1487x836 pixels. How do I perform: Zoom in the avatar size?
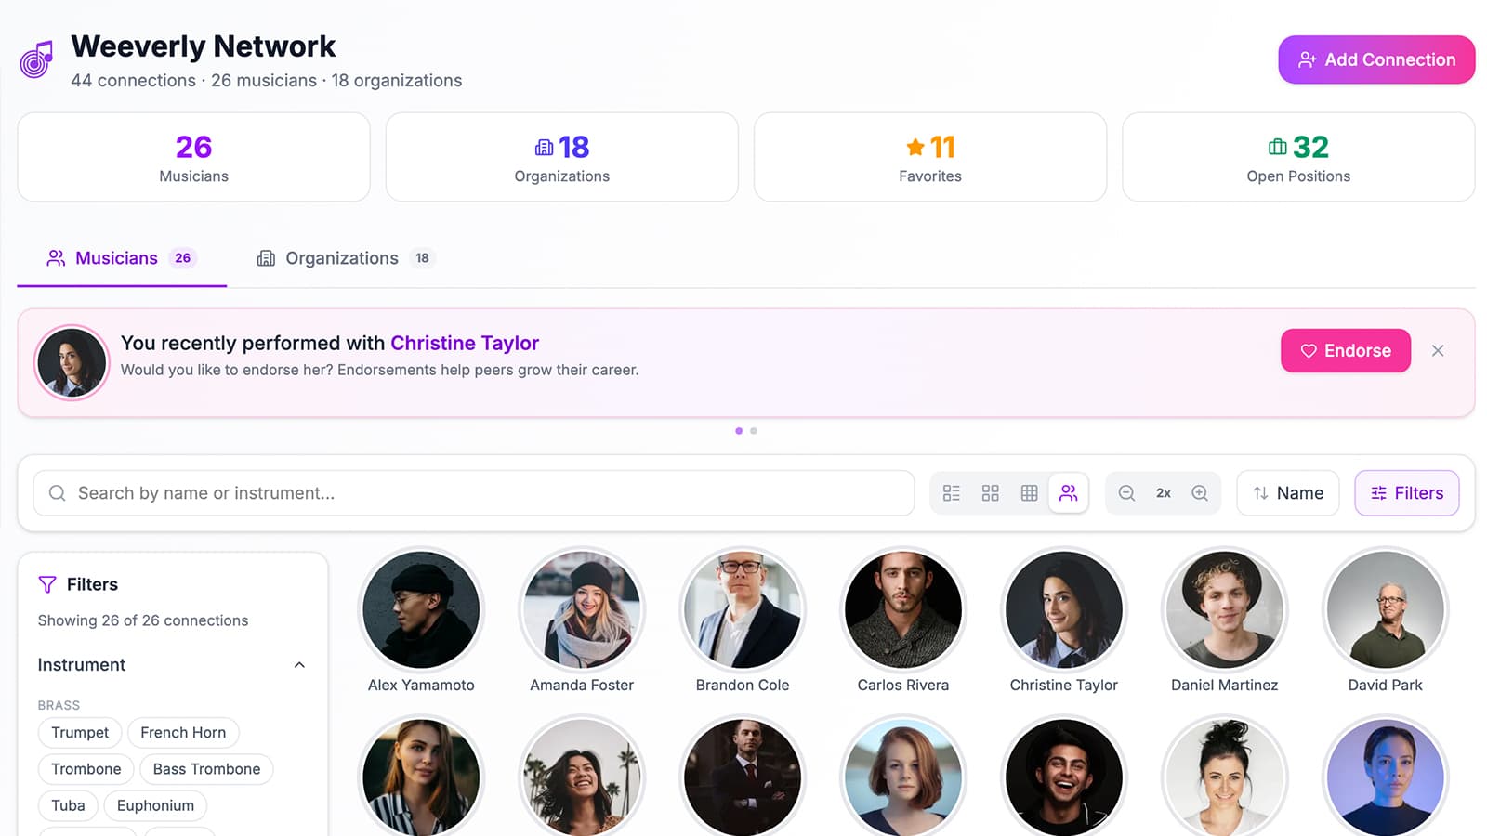pyautogui.click(x=1200, y=493)
